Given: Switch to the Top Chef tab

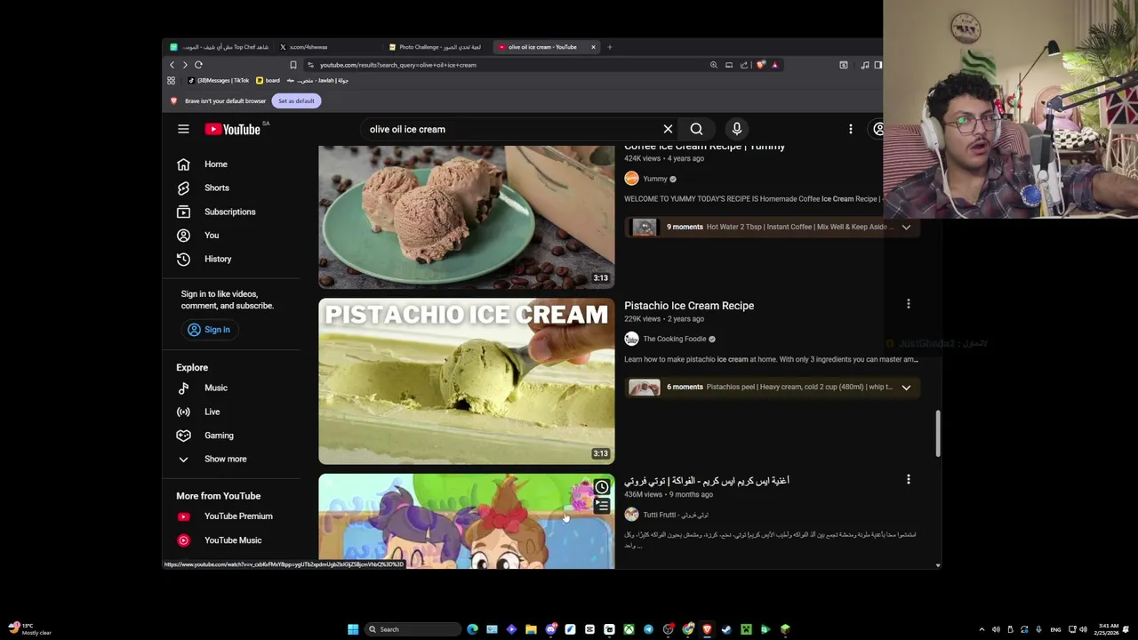Looking at the screenshot, I should tap(220, 47).
